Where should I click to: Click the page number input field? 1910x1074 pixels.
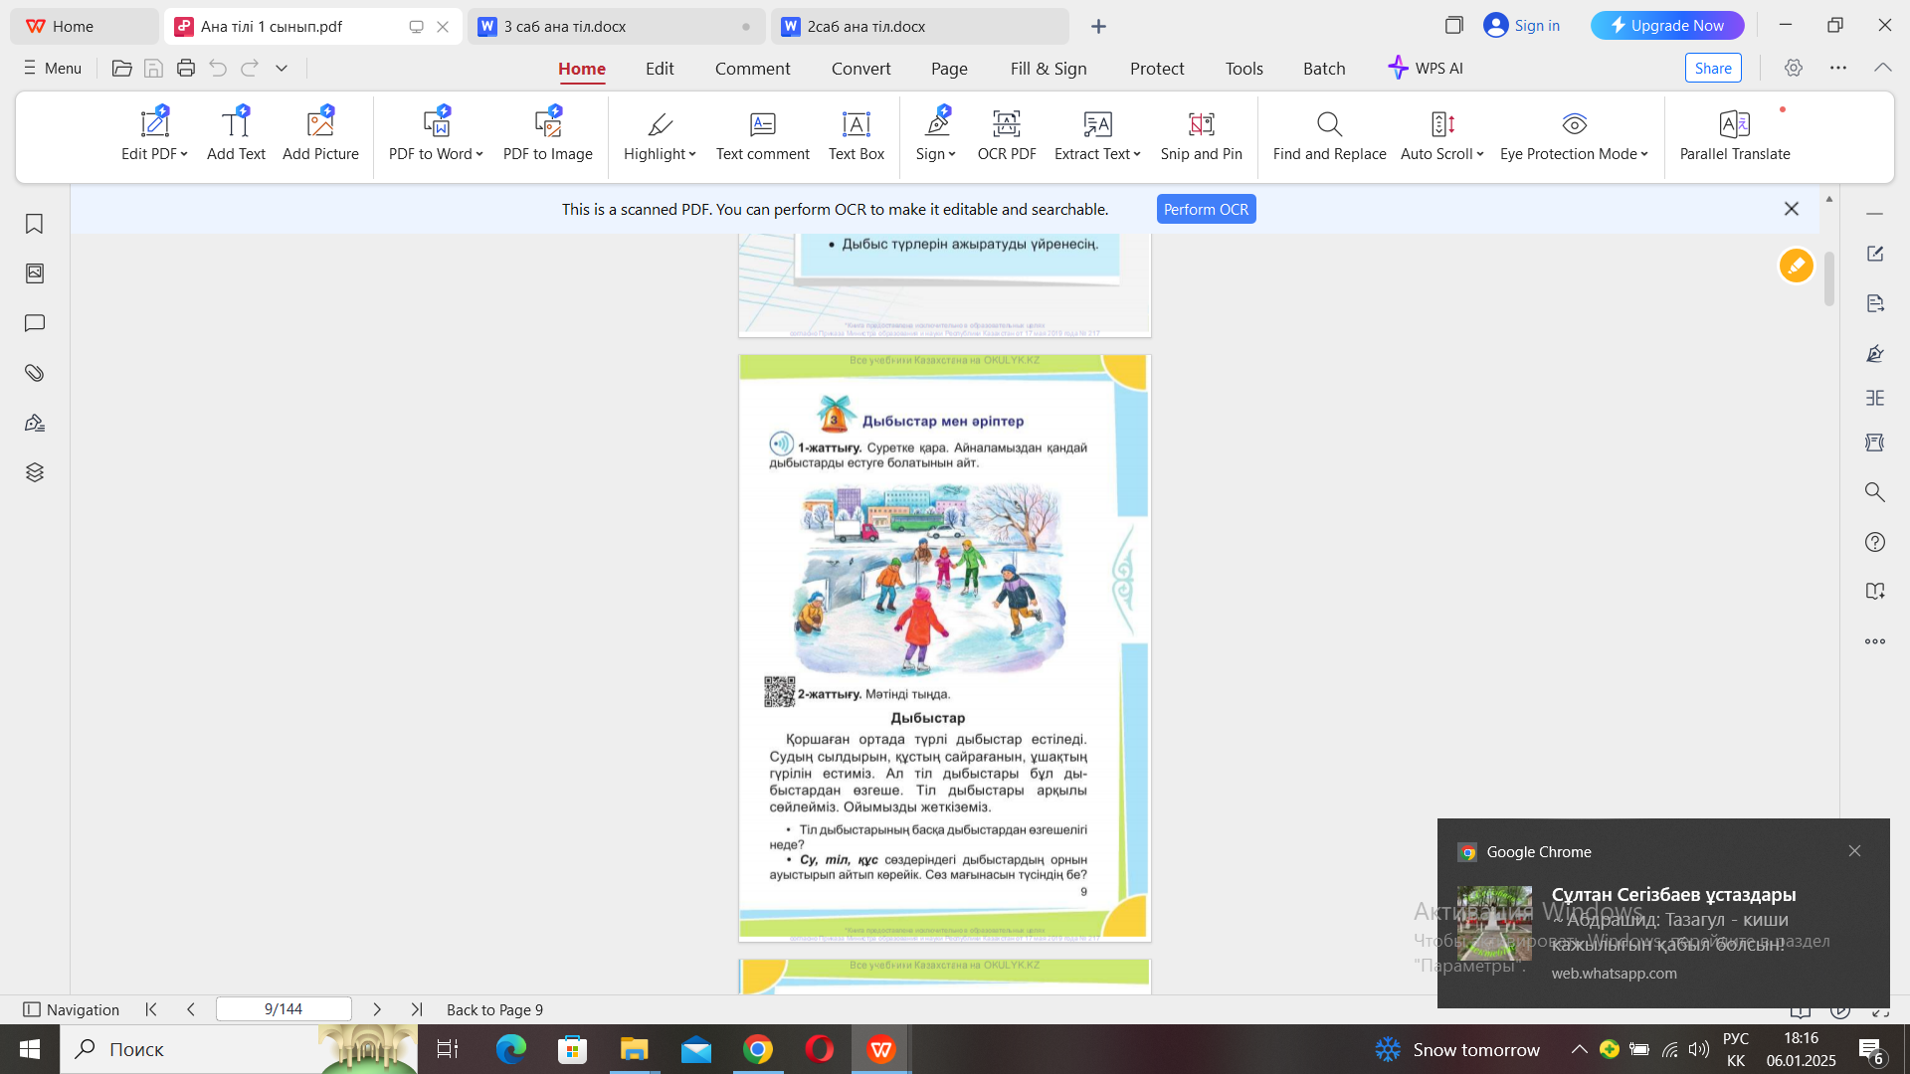point(284,1009)
